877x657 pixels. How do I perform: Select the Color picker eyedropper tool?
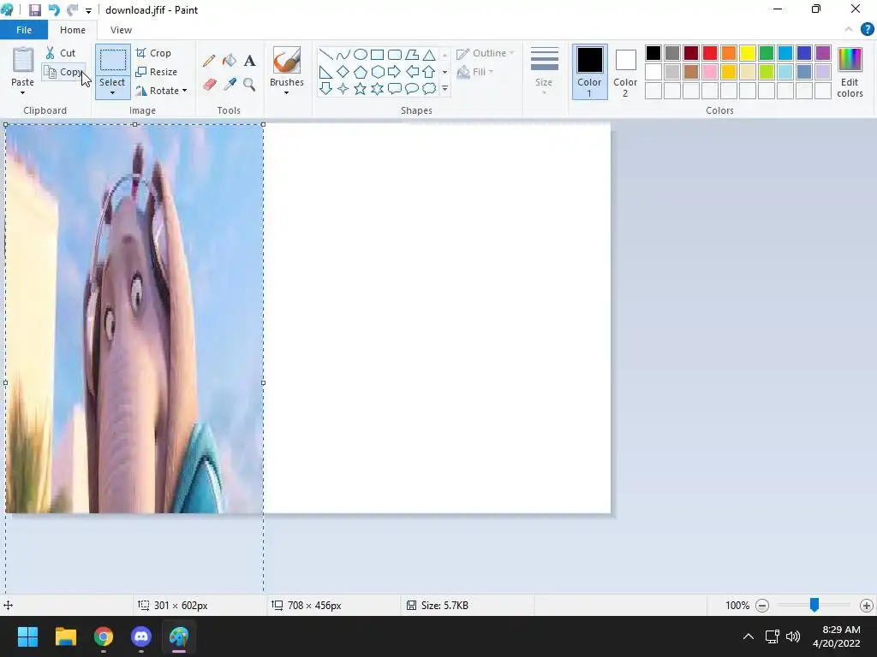click(230, 85)
